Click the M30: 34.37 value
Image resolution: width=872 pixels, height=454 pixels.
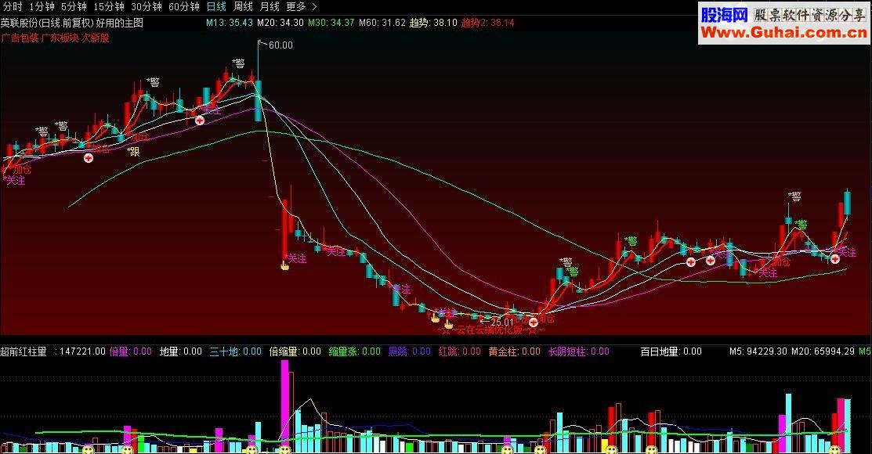pyautogui.click(x=331, y=23)
